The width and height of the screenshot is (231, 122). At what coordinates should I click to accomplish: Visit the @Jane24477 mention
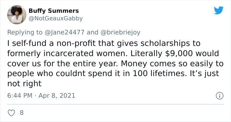65,32
